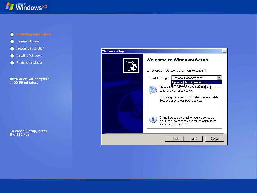
Task: Click the Windows XP logo flag
Action: (x=10, y=7)
